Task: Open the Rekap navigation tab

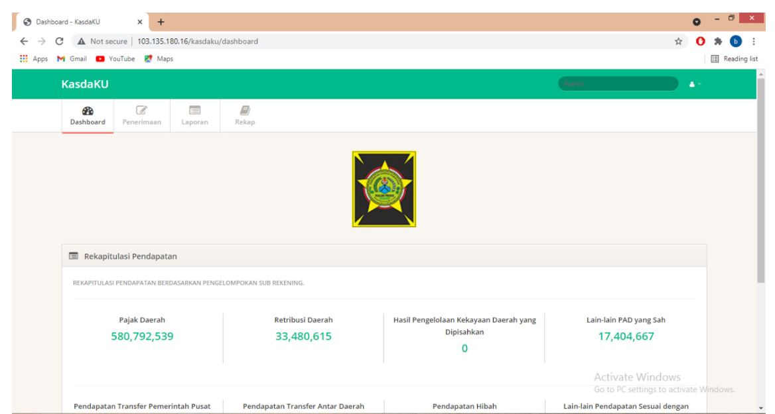Action: (x=245, y=116)
